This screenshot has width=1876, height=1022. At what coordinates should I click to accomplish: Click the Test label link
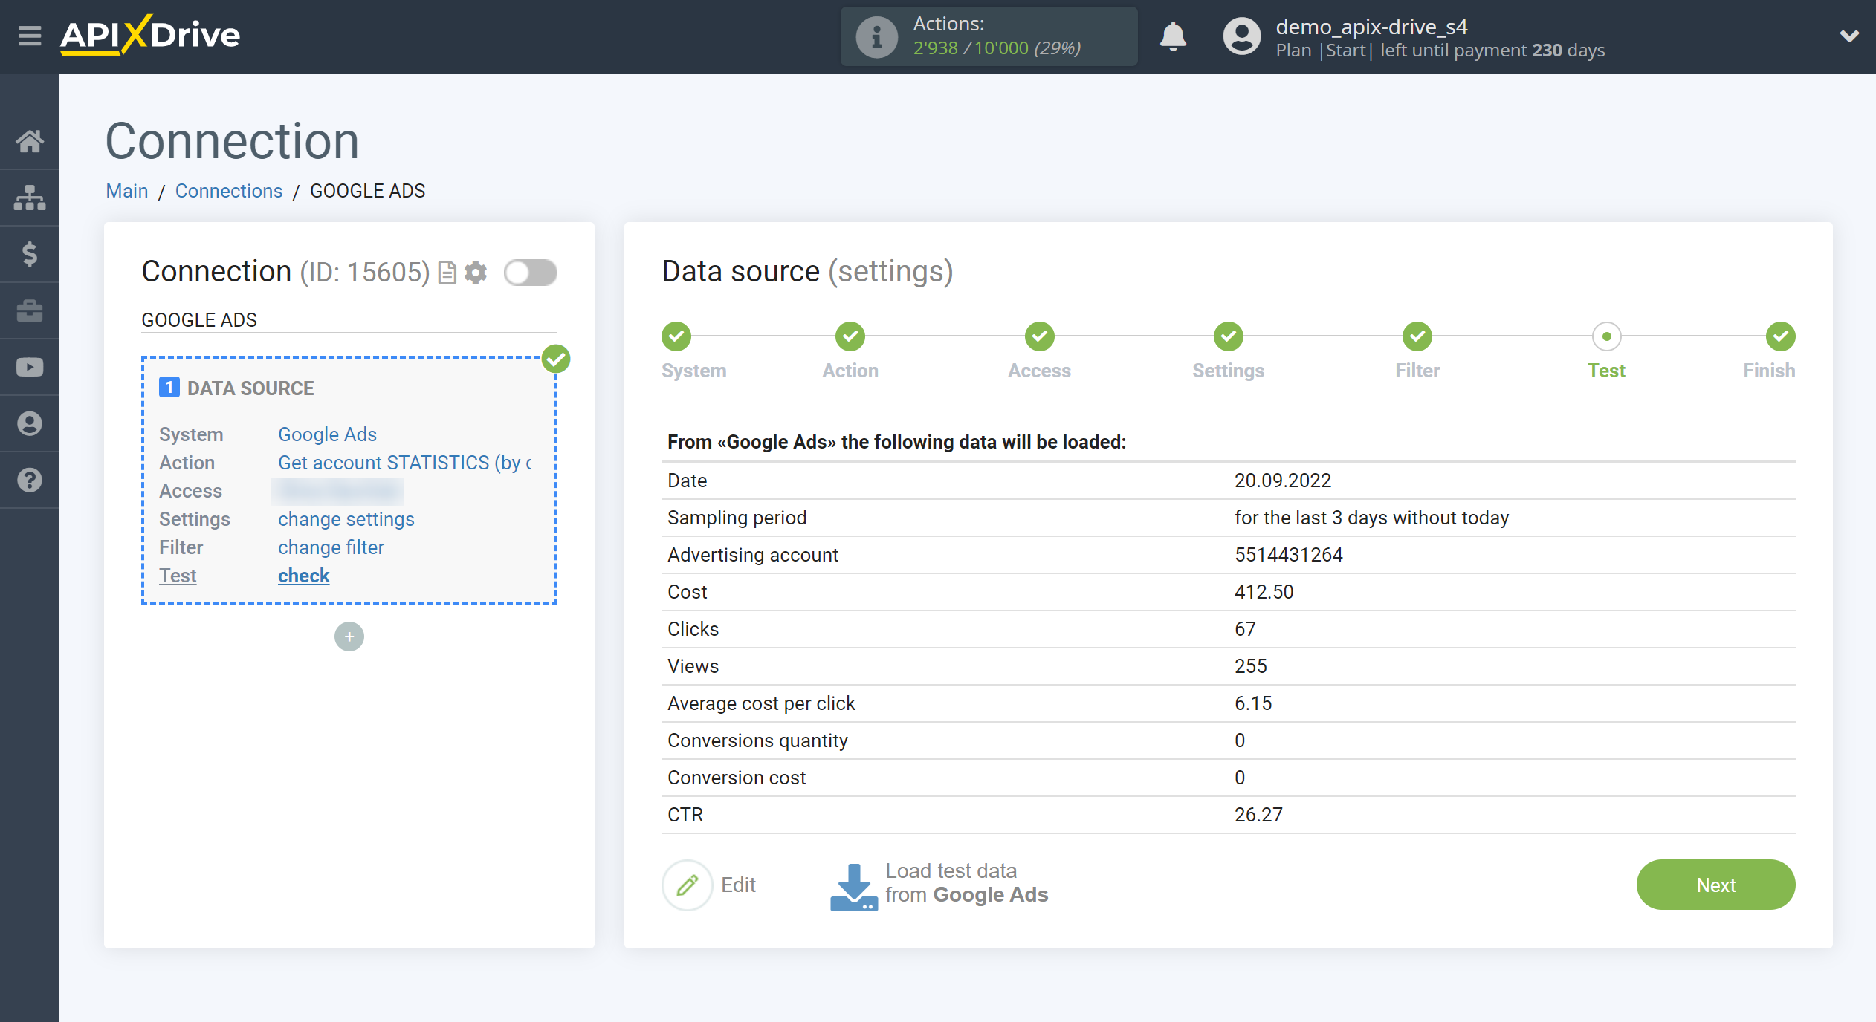(178, 576)
